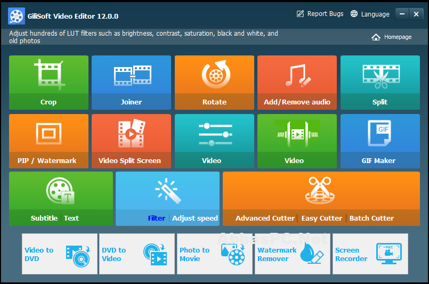Open the Crop tool icon
Image resolution: width=429 pixels, height=284 pixels.
pyautogui.click(x=50, y=75)
